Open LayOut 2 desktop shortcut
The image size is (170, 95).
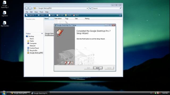(5, 13)
